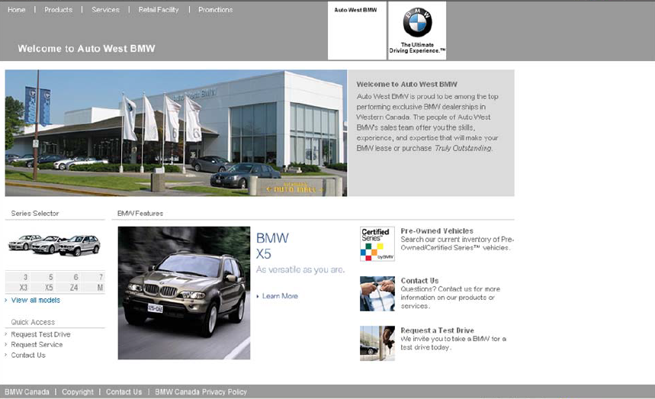Click Learn More for BMW X5

pos(280,296)
